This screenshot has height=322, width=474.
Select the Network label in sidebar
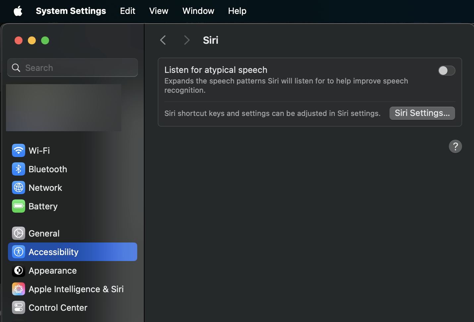pyautogui.click(x=45, y=188)
